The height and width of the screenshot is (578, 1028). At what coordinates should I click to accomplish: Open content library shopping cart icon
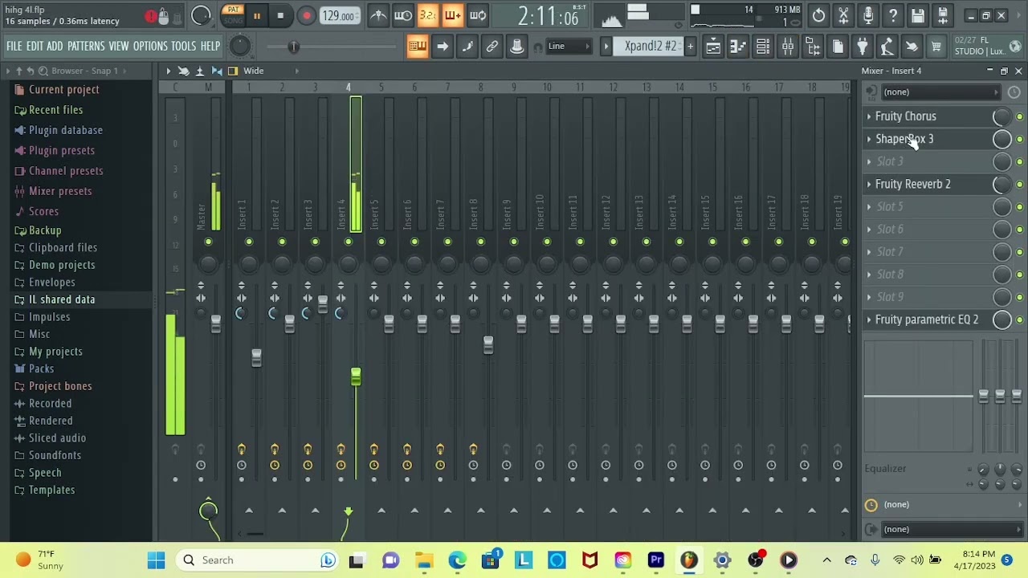click(x=936, y=47)
